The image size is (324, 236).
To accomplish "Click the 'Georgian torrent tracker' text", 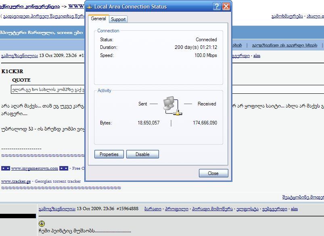I will 58,181.
